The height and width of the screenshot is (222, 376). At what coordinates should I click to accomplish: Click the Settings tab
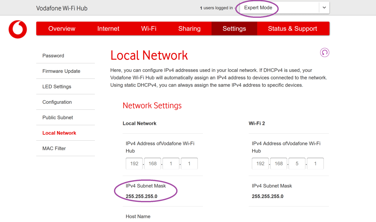pyautogui.click(x=234, y=29)
